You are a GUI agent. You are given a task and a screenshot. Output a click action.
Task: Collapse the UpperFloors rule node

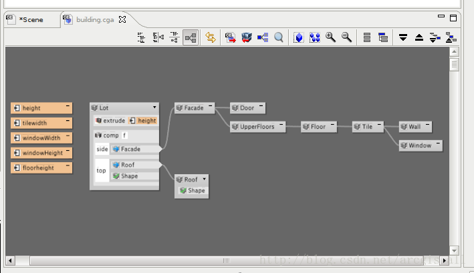[x=281, y=124]
